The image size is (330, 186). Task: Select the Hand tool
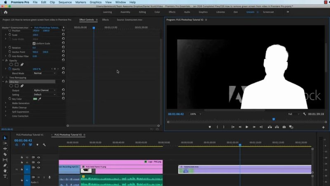coord(5,171)
